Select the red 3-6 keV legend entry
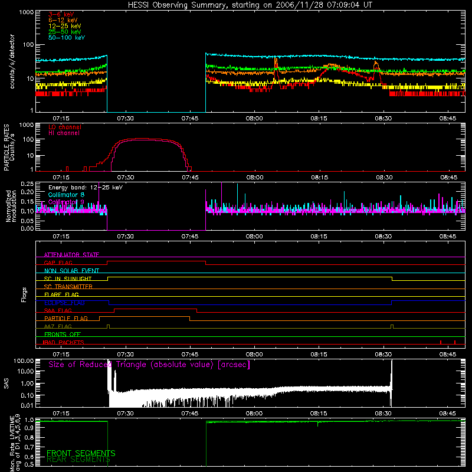 [61, 14]
